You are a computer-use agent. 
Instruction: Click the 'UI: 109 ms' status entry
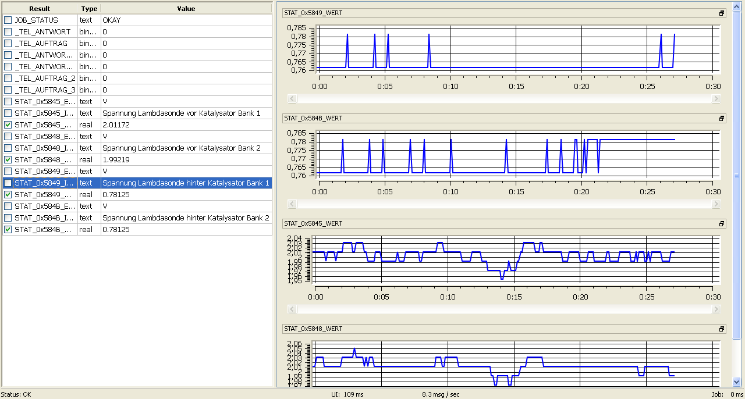347,394
